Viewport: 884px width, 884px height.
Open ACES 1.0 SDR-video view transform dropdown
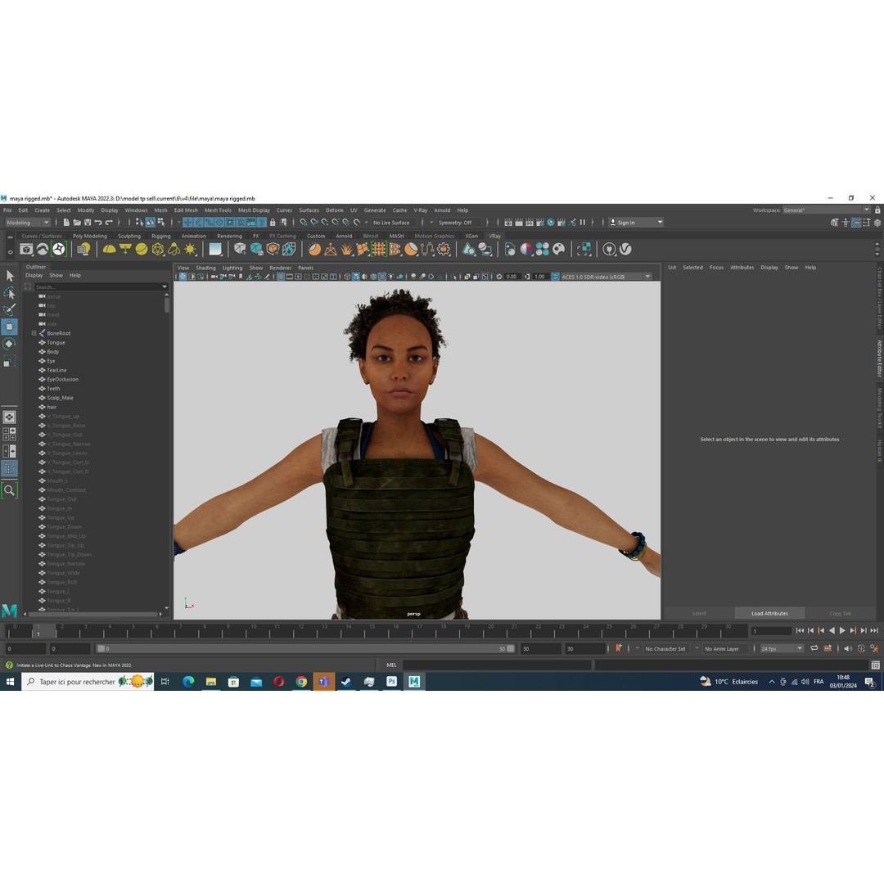pos(606,277)
